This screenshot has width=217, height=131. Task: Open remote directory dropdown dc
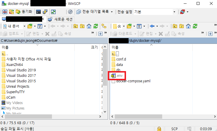coord(119,26)
